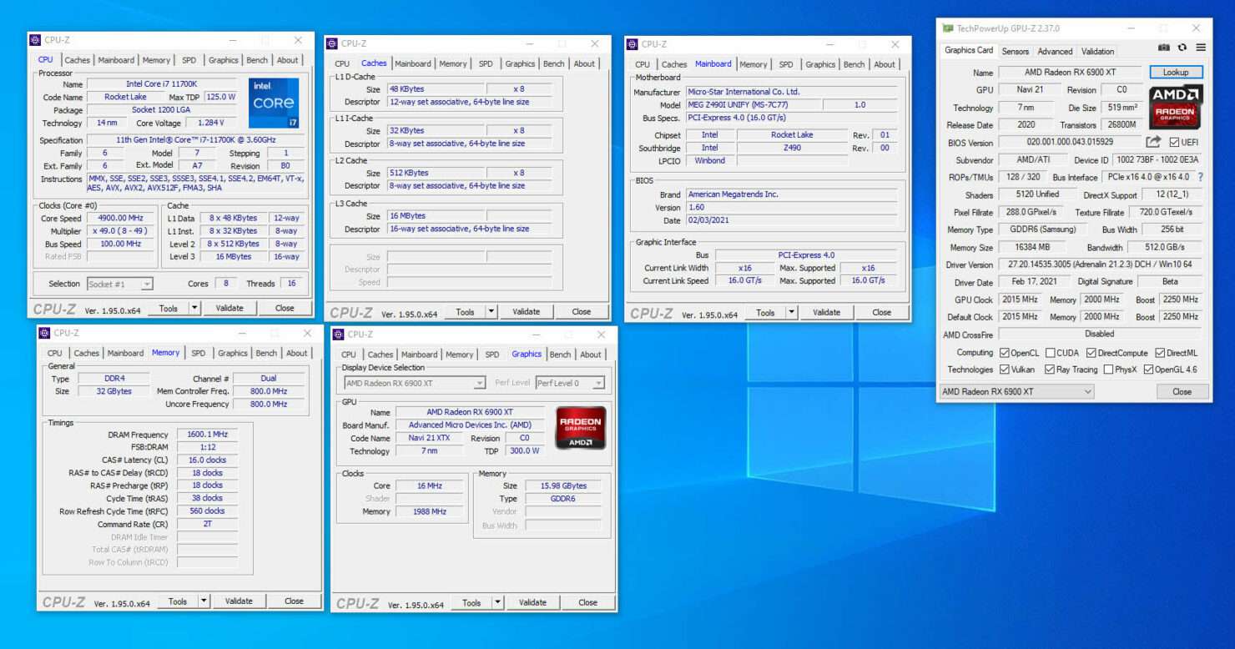Select Graphics Card tab in GPU-Z
The width and height of the screenshot is (1235, 649).
click(x=969, y=50)
